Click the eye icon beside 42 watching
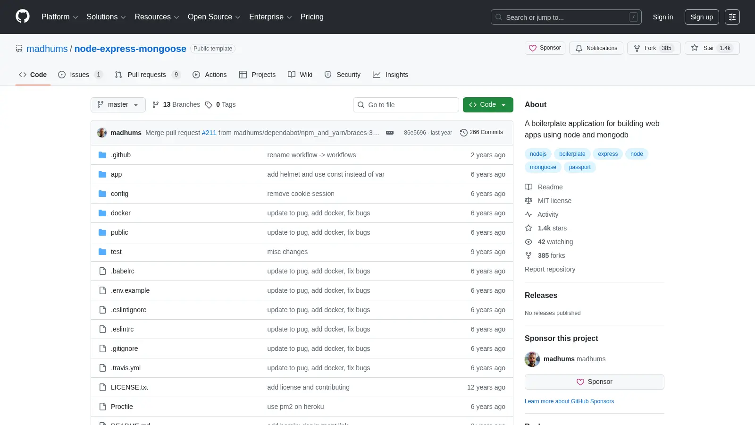Viewport: 755px width, 425px height. click(x=528, y=242)
